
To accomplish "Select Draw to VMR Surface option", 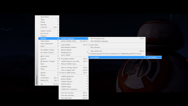I will pyautogui.click(x=74, y=73).
